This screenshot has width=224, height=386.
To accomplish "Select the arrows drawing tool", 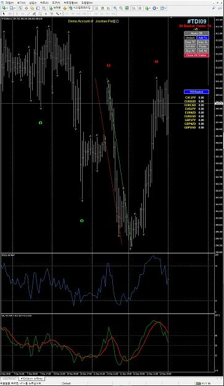I will tap(57, 14).
